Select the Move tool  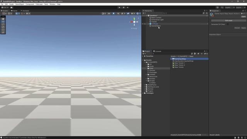point(3,22)
